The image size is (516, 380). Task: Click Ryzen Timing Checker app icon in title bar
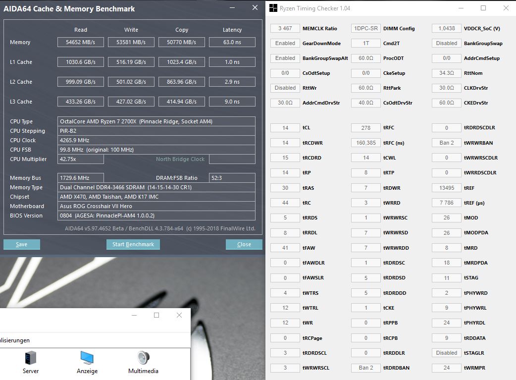[x=273, y=8]
